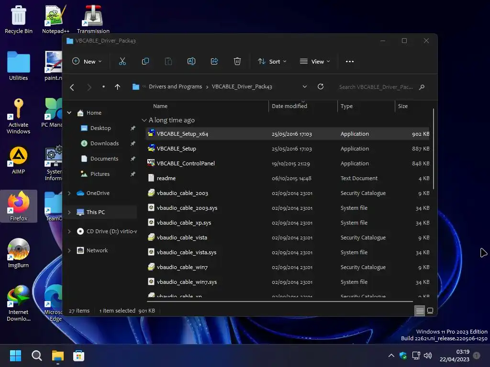
Task: Select vbaudio_cable_win7.sys file
Action: [x=288, y=282]
